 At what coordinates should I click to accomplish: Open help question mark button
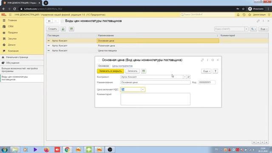click(x=215, y=71)
